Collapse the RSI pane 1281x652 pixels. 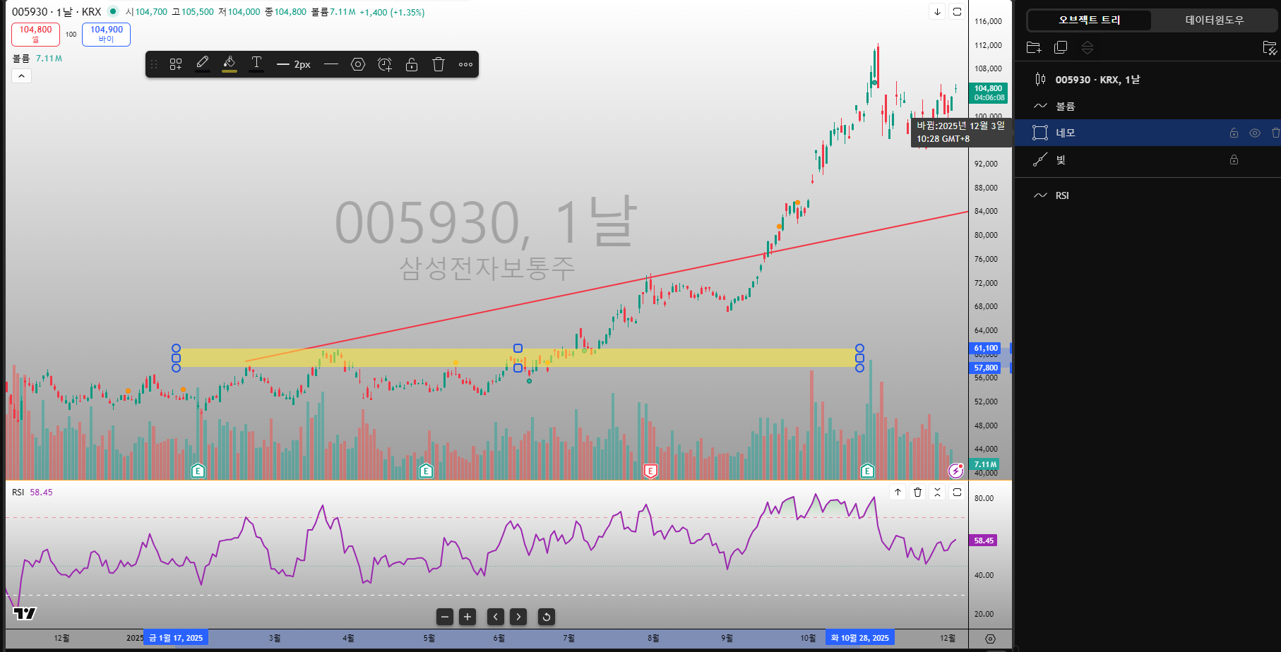point(937,492)
